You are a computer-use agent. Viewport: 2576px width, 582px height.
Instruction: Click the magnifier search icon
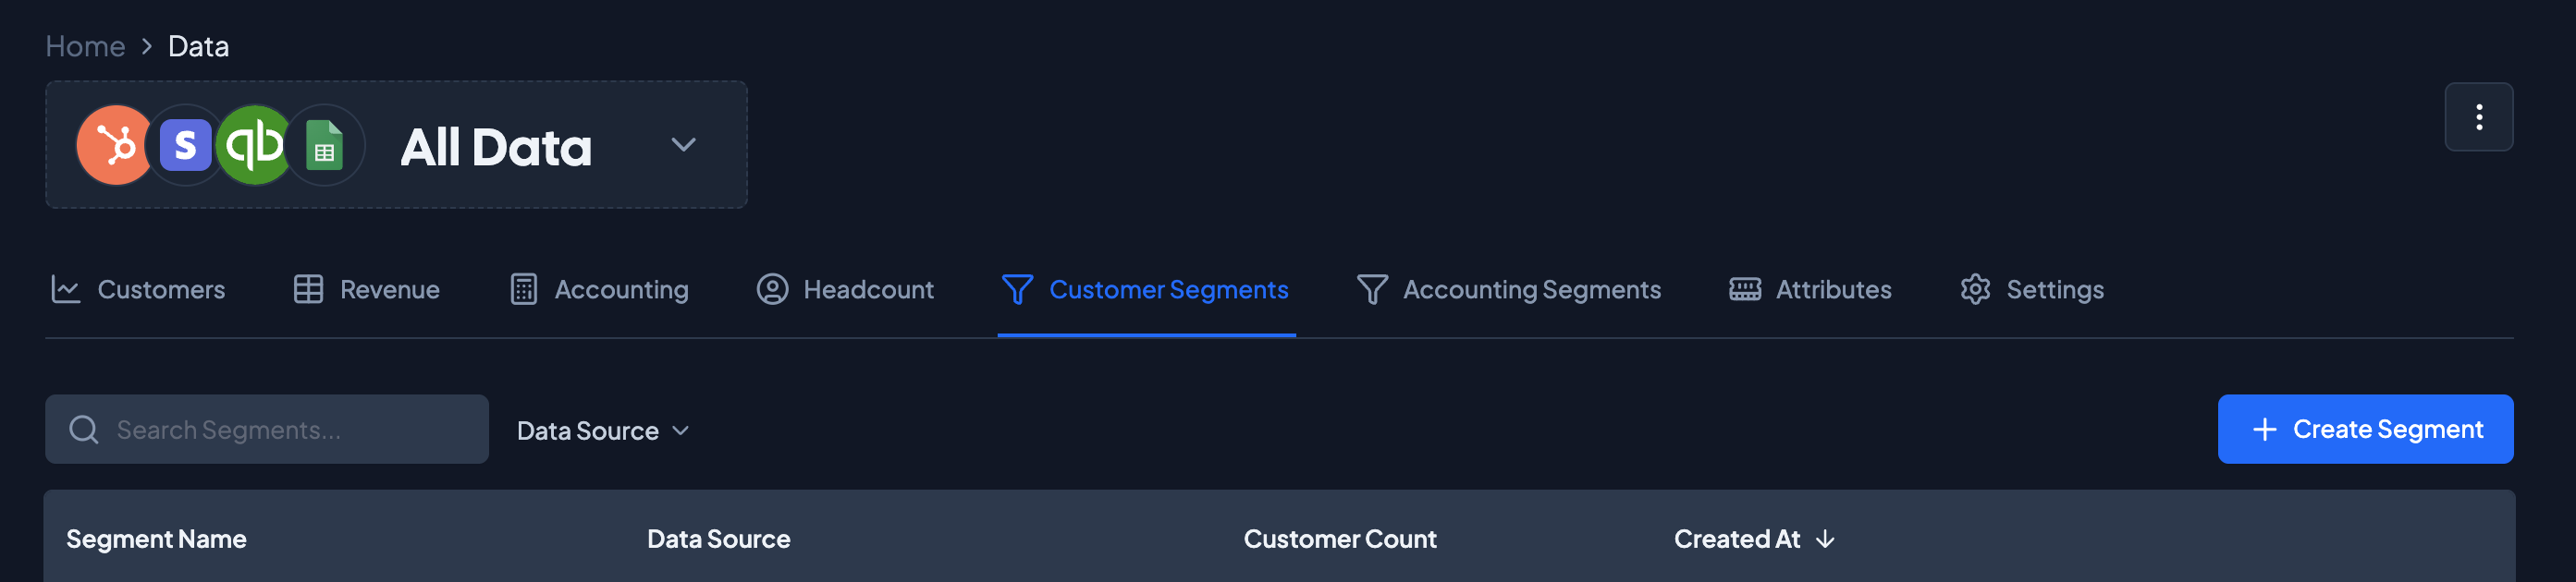point(84,430)
